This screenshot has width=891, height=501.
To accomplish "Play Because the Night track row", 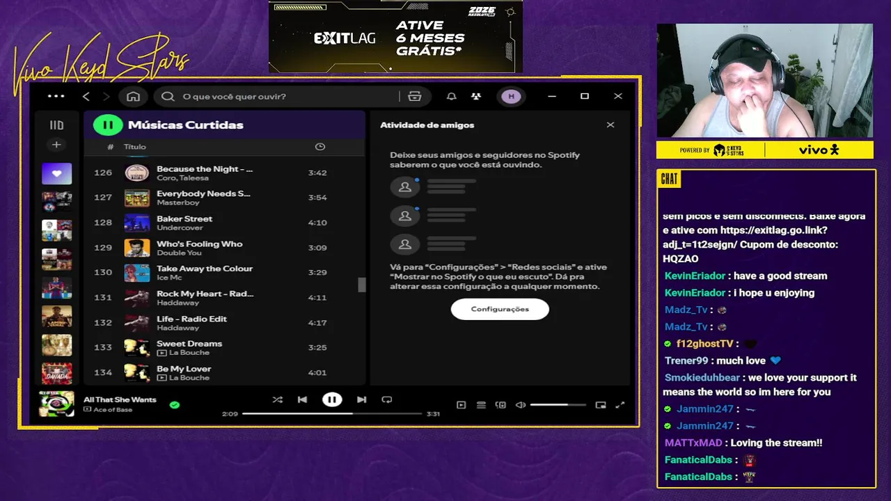I will (224, 173).
